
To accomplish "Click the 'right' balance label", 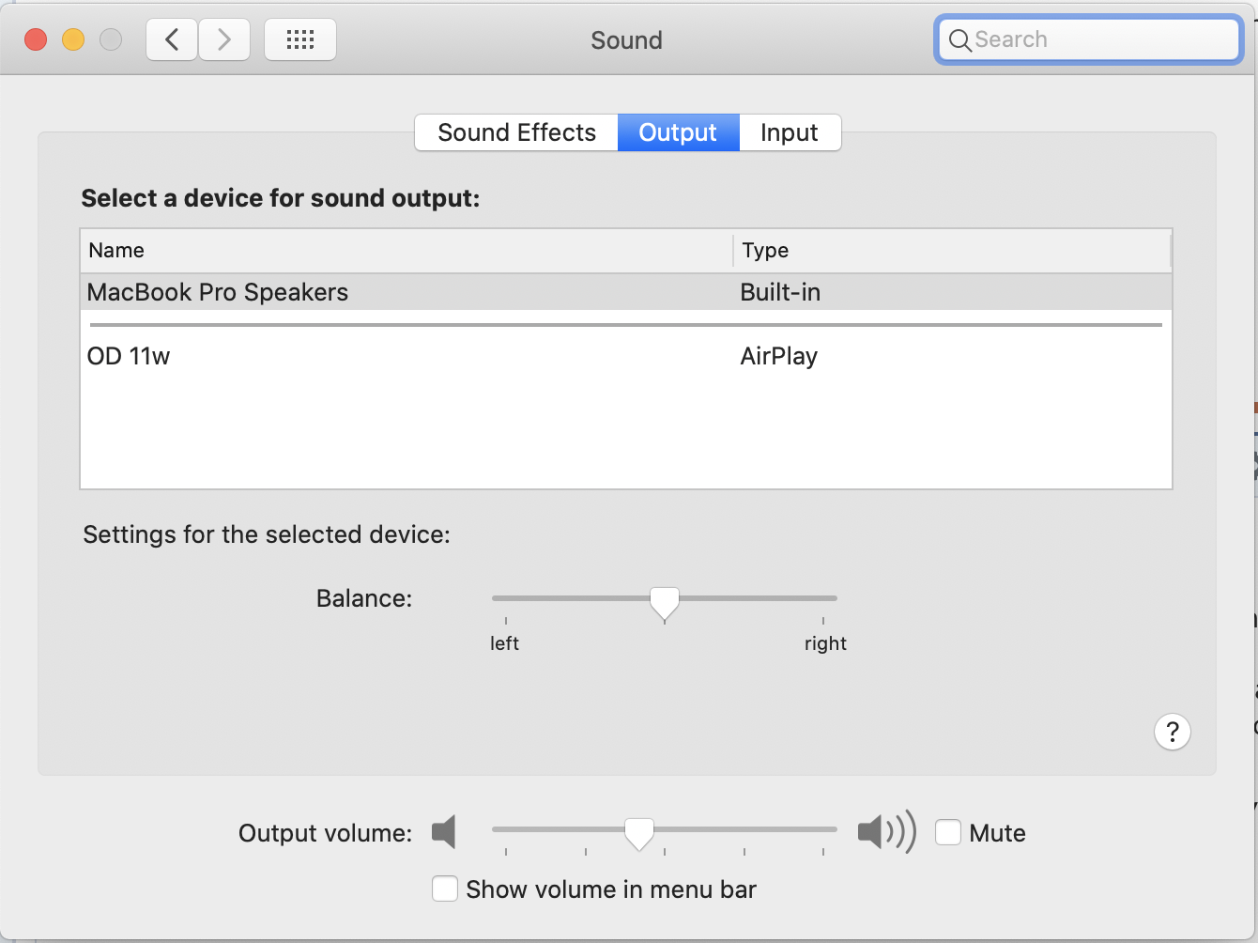I will click(x=825, y=643).
